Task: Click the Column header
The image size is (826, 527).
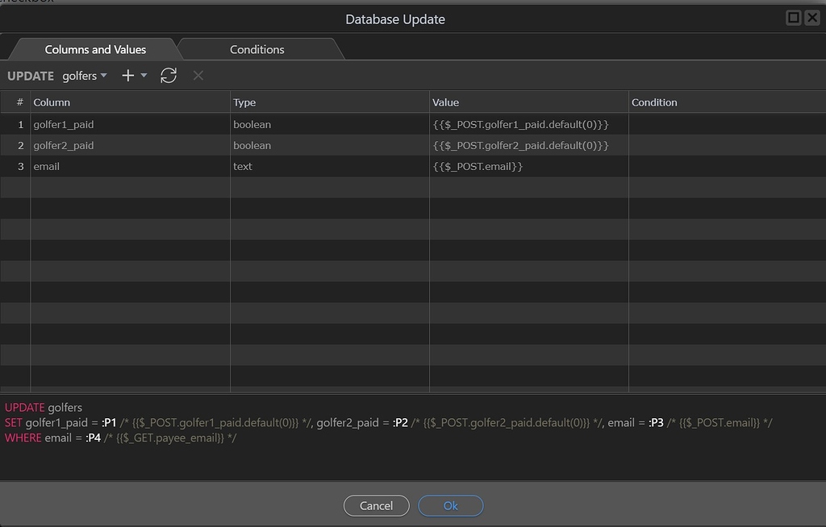Action: click(x=130, y=102)
